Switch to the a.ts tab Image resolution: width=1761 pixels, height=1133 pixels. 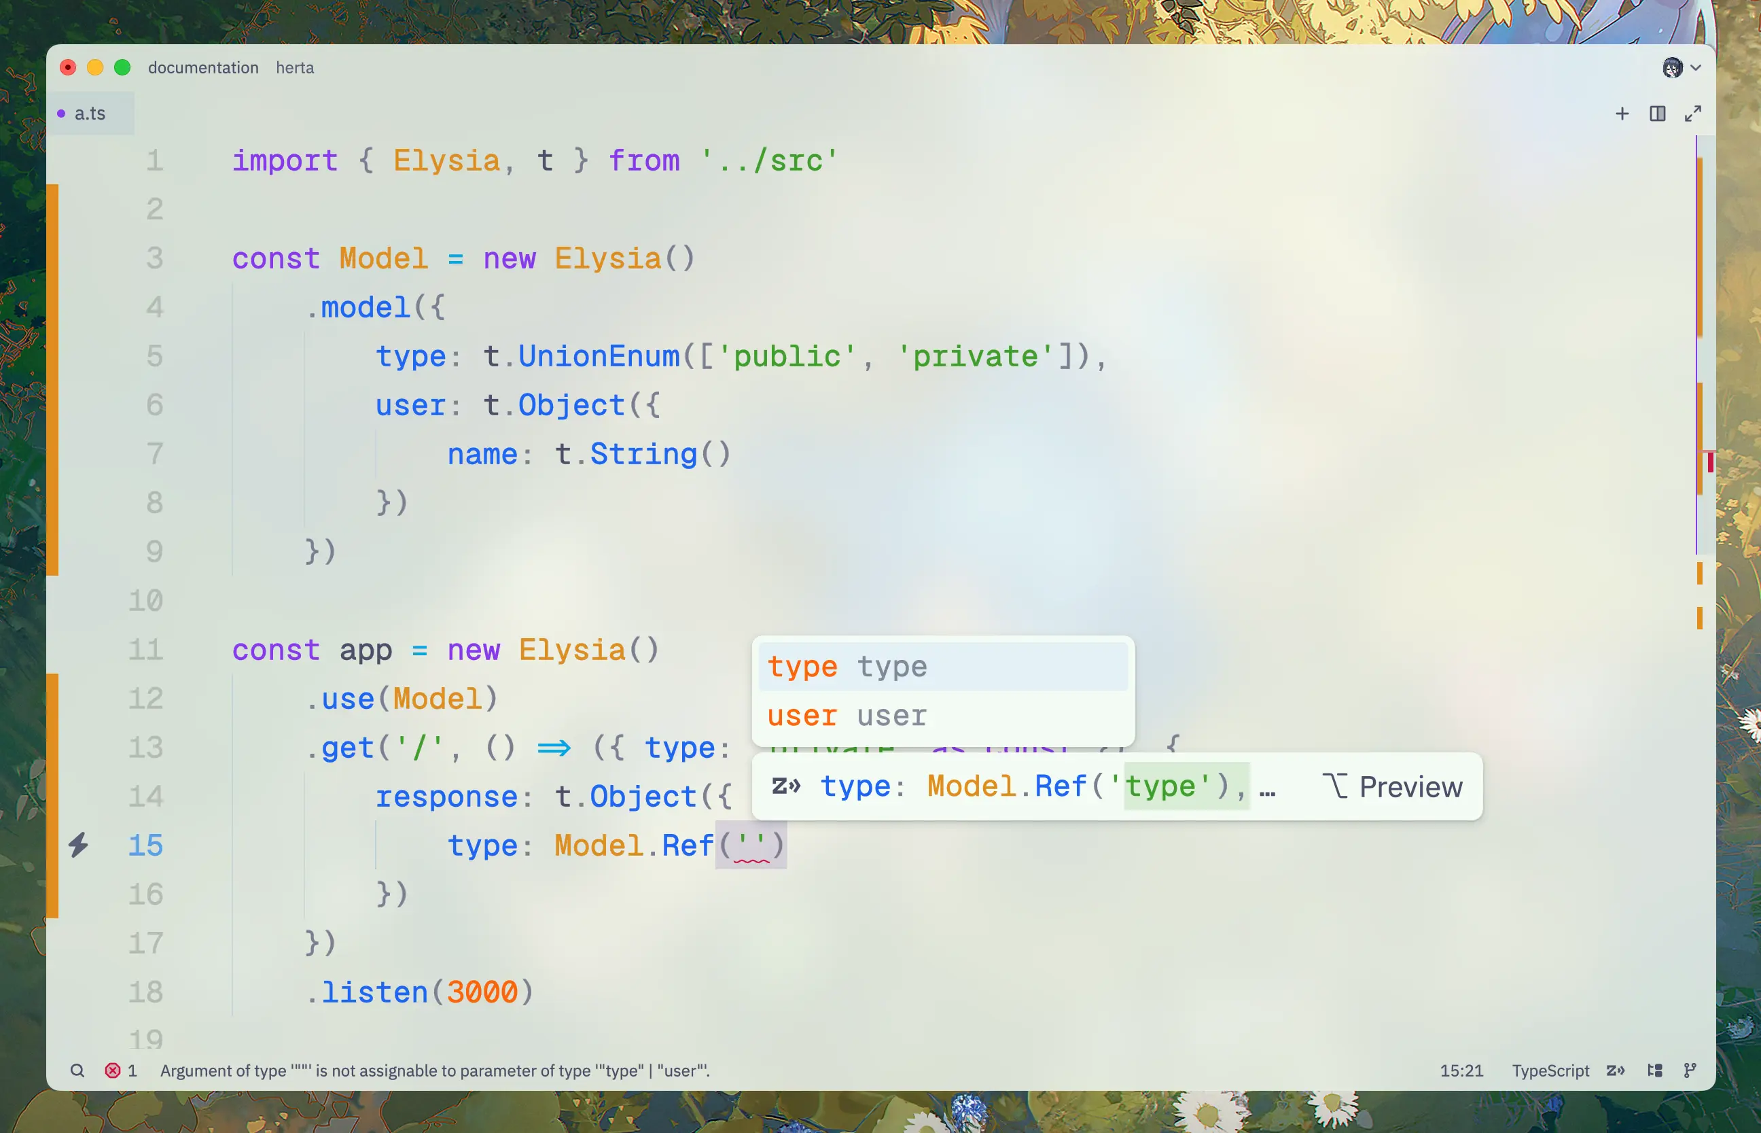(90, 114)
